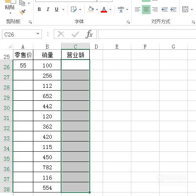
Task: Click the cell labeled 营业额
Action: (x=75, y=55)
